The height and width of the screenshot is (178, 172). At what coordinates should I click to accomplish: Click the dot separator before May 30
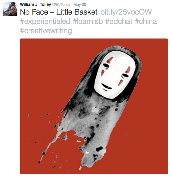pyautogui.click(x=72, y=5)
